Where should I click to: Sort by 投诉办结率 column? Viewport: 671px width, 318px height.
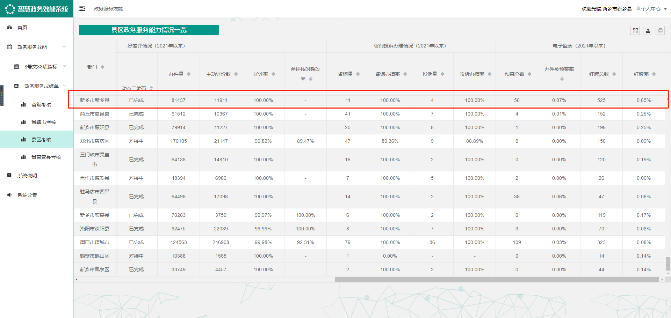pyautogui.click(x=490, y=74)
